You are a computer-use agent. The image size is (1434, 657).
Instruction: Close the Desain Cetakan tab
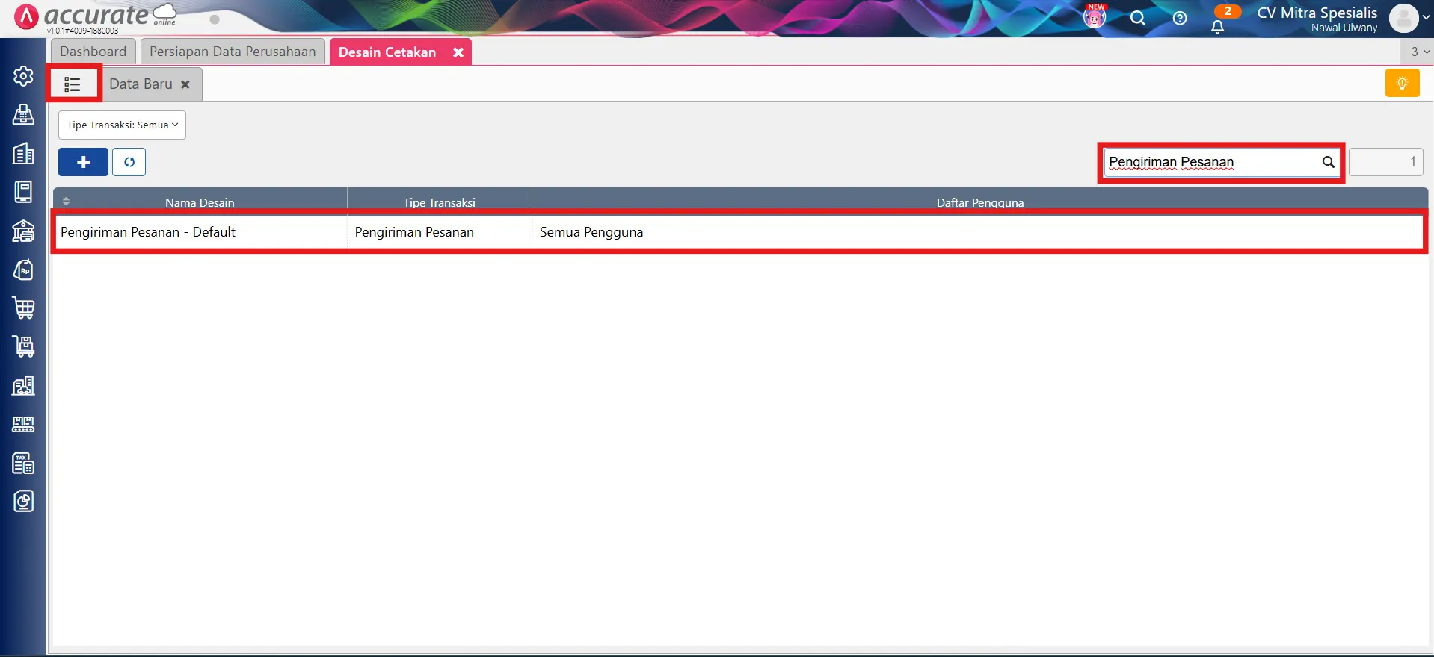click(458, 52)
